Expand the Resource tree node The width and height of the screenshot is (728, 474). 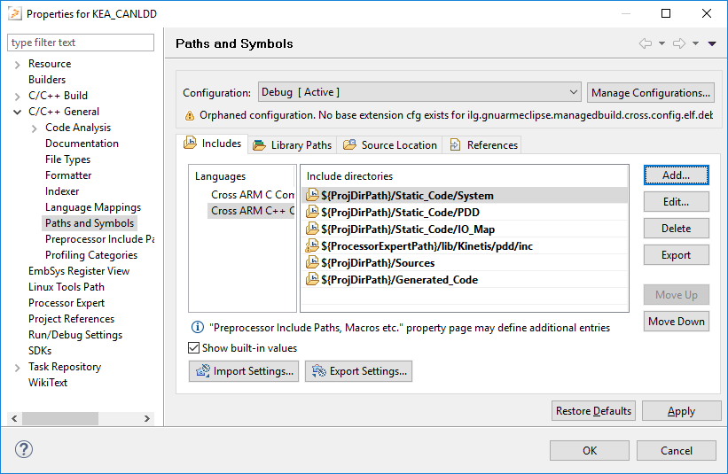tap(18, 64)
